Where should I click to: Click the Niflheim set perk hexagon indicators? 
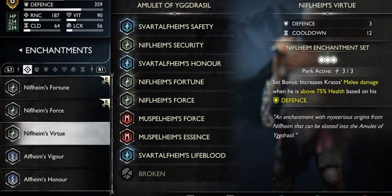(x=327, y=60)
